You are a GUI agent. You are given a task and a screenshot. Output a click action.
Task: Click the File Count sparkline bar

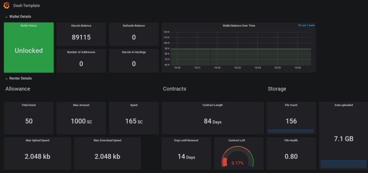tap(291, 131)
